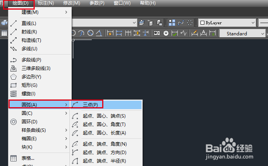Choose 矩形(G) rectangle command
268x166 pixels.
click(40, 85)
